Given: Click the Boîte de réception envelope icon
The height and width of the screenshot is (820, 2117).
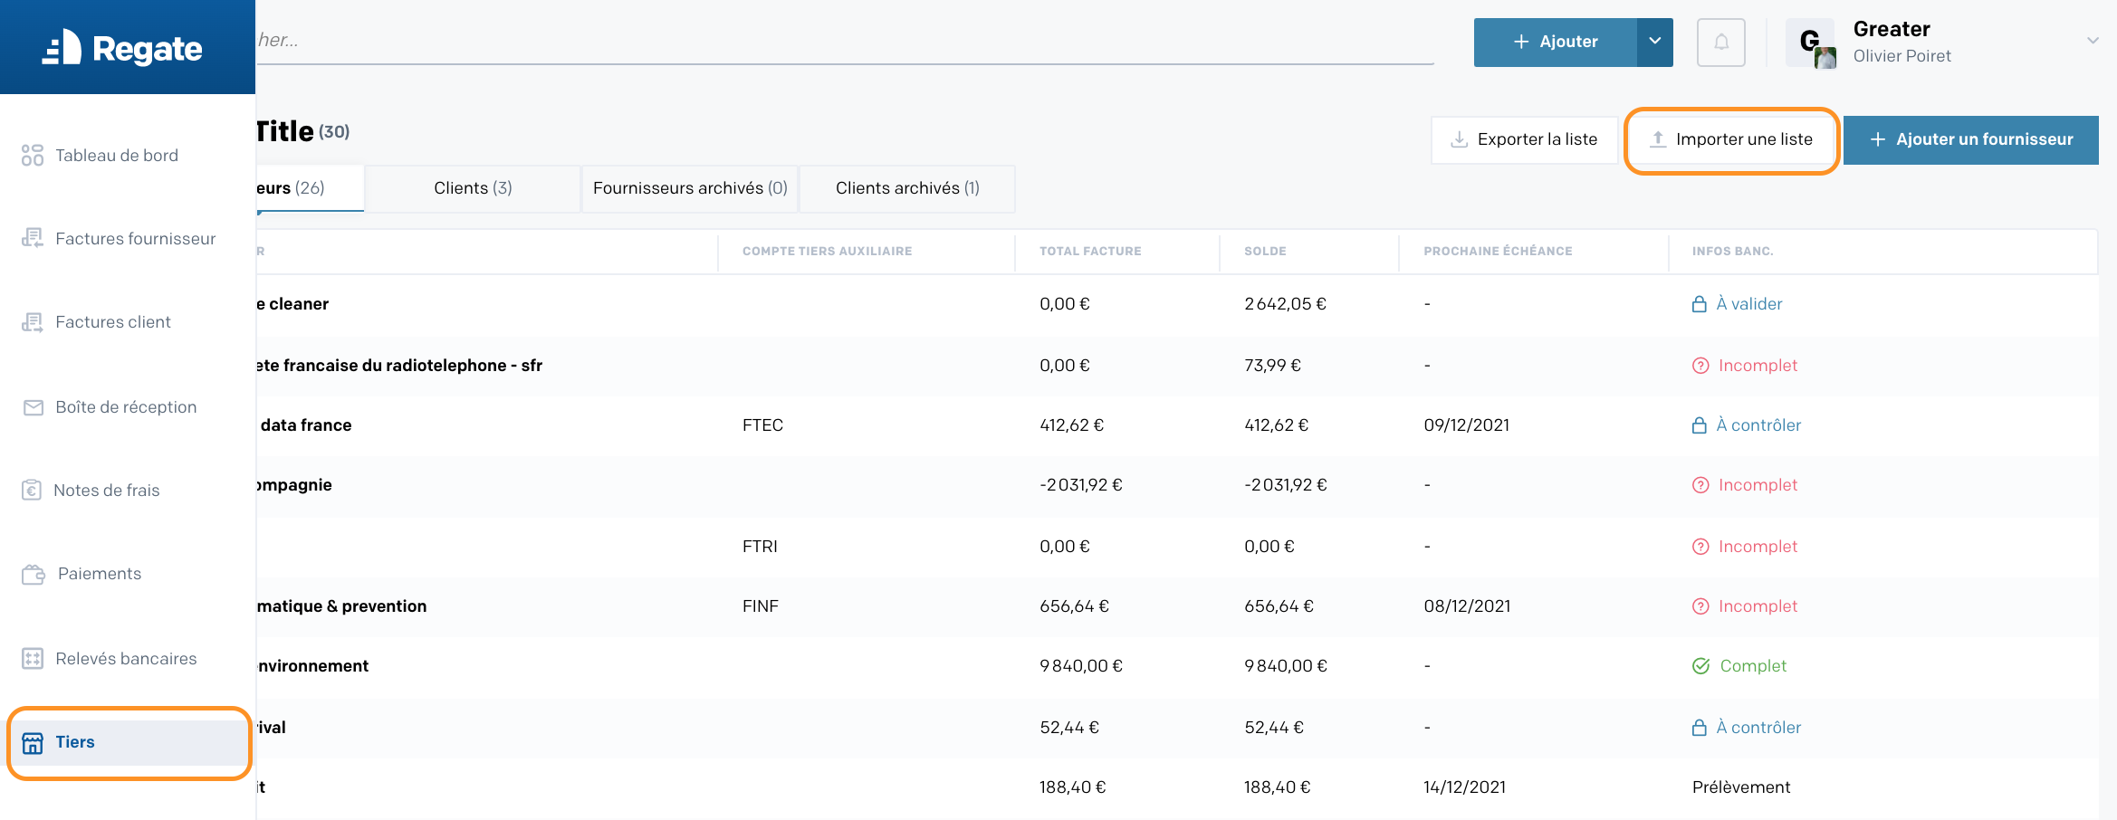Looking at the screenshot, I should pyautogui.click(x=34, y=407).
